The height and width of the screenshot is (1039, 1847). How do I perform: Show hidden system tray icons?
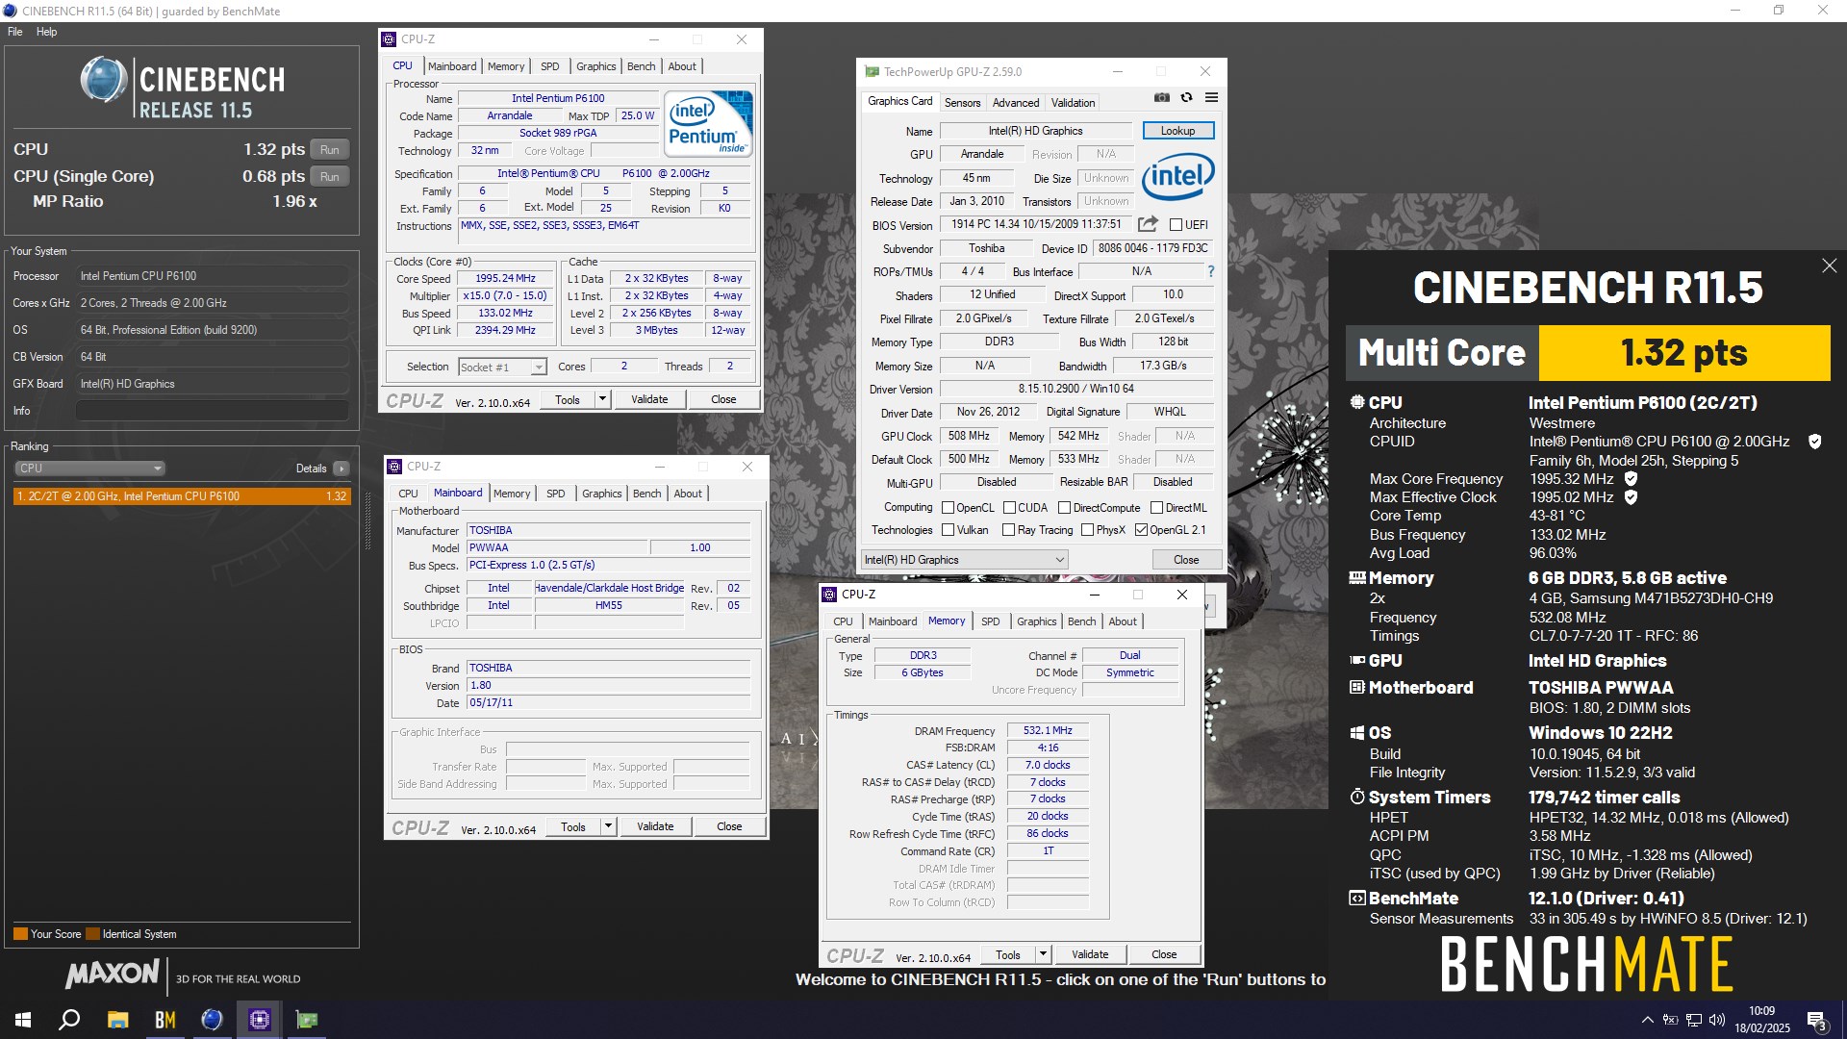pos(1647,1020)
